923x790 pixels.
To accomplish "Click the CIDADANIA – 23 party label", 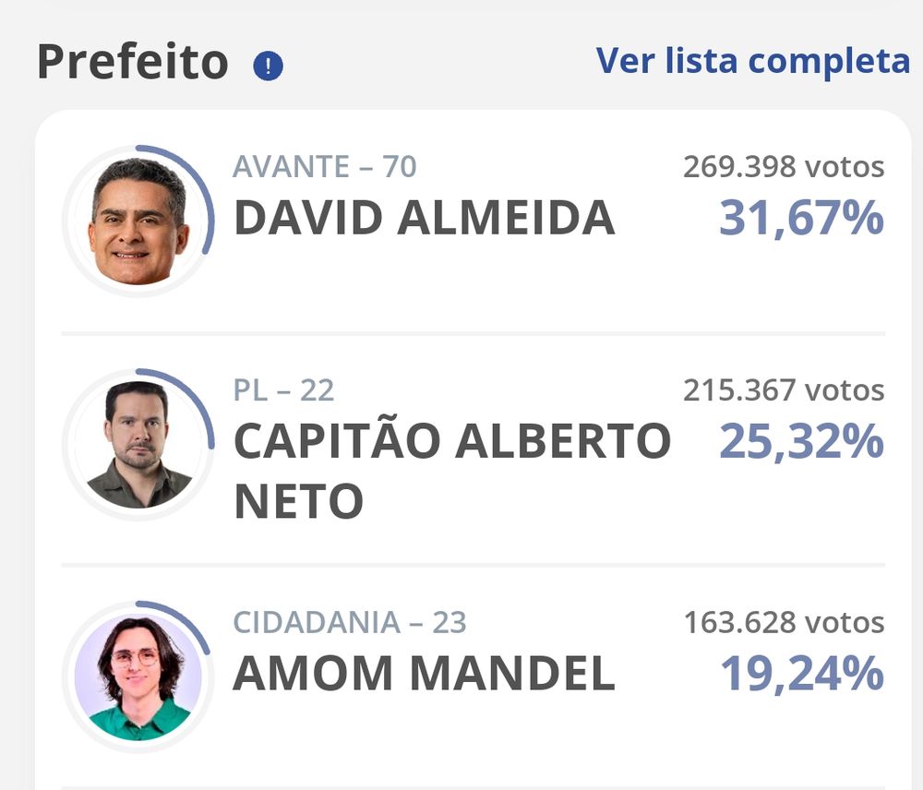I will point(349,623).
